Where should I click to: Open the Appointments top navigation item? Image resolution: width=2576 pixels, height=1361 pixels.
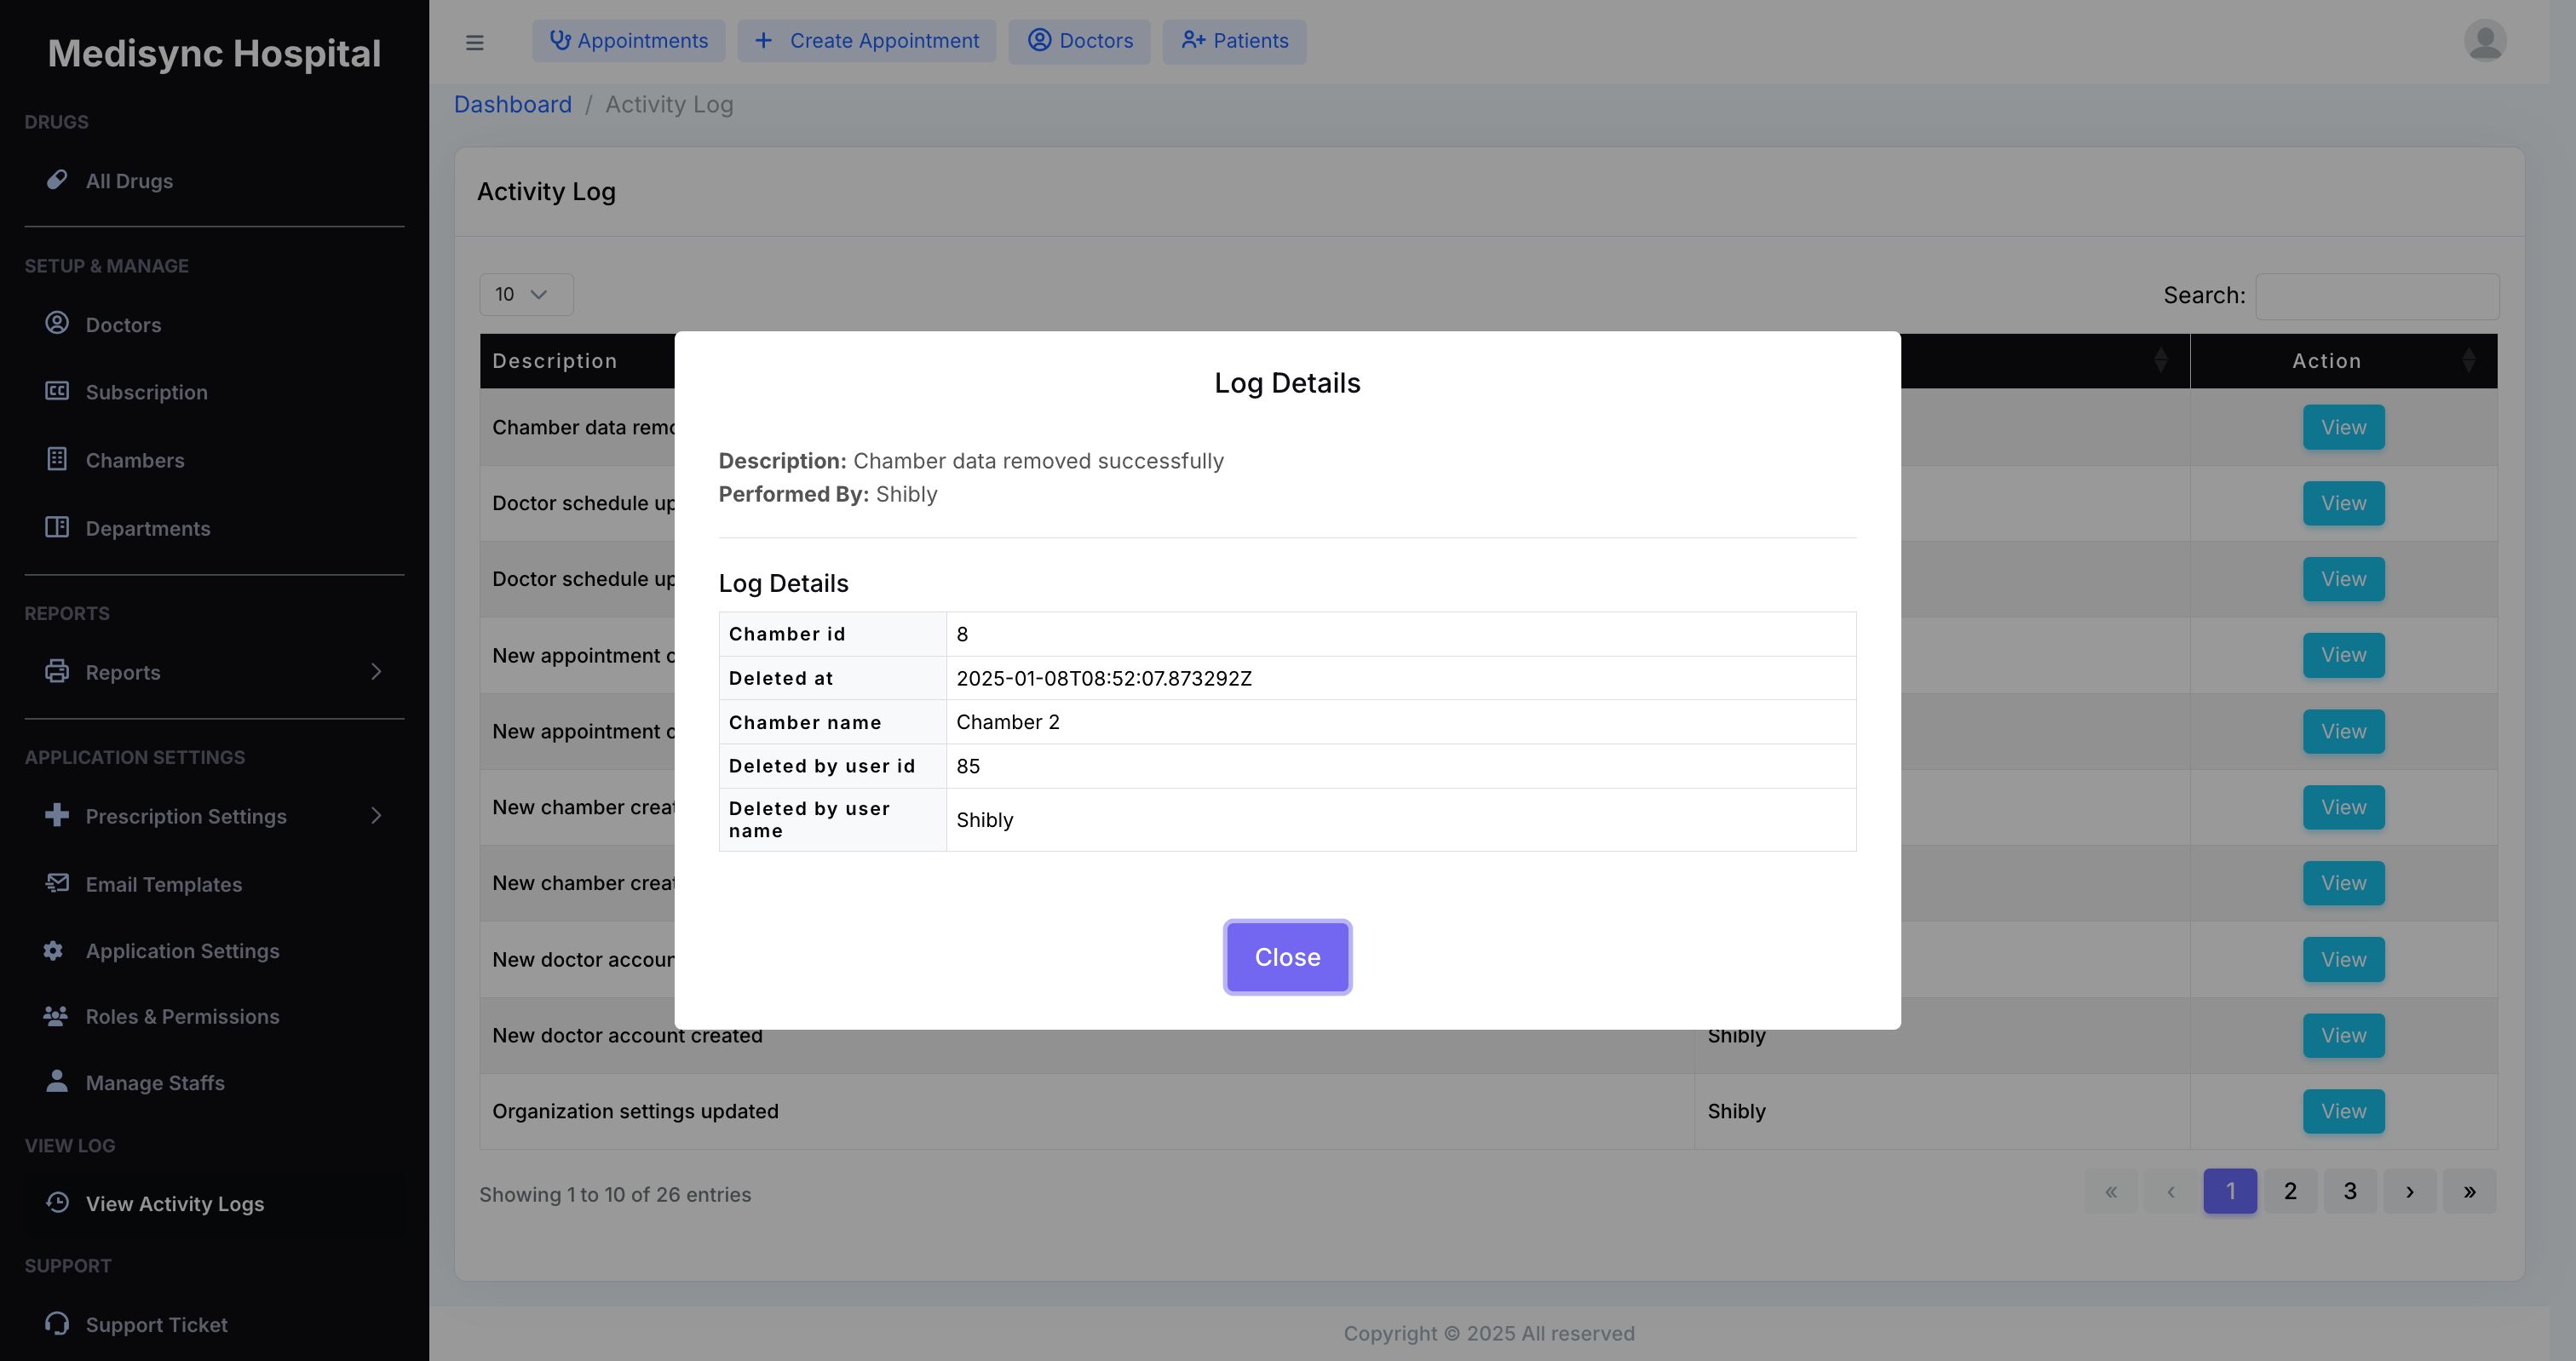coord(628,41)
